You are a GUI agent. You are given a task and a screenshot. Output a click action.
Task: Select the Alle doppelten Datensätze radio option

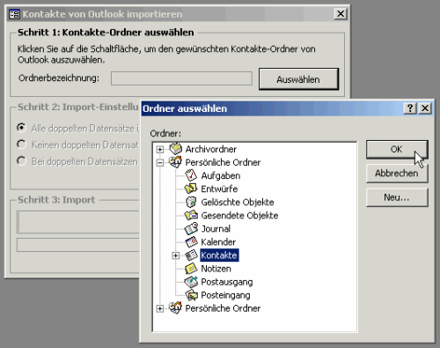click(x=21, y=128)
